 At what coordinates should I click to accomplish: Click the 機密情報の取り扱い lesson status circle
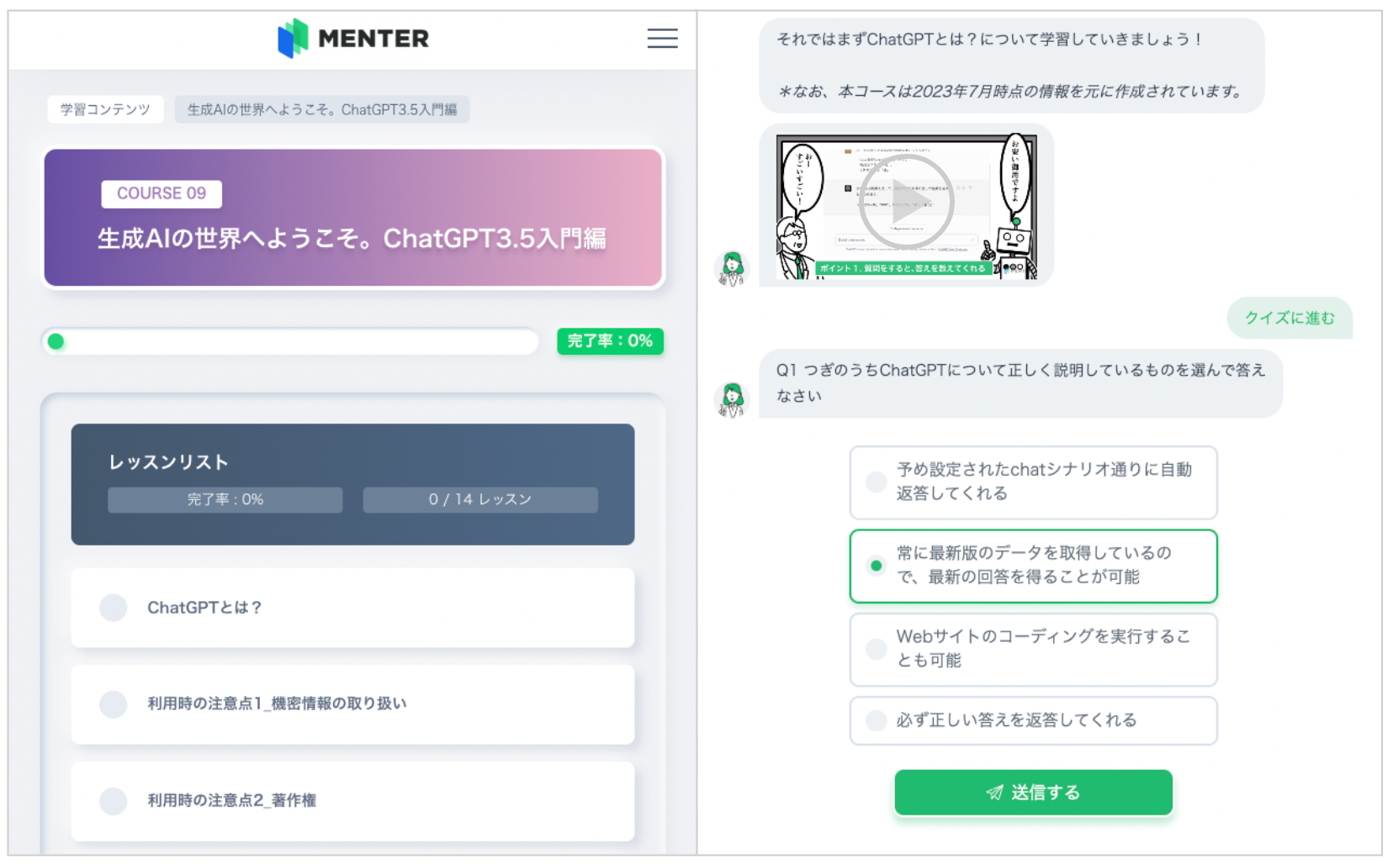(114, 704)
